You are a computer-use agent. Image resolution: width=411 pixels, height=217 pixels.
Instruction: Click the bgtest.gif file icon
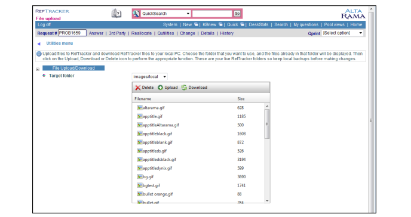coord(139,185)
